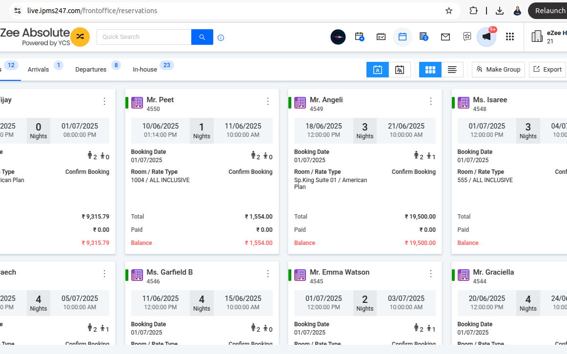Switch to list view layout
567x354 pixels.
point(452,70)
